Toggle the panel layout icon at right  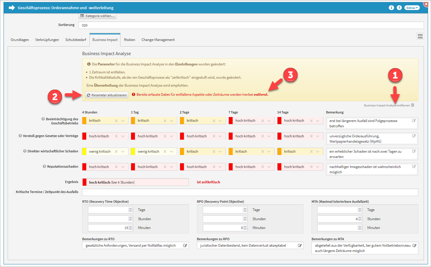click(x=420, y=36)
